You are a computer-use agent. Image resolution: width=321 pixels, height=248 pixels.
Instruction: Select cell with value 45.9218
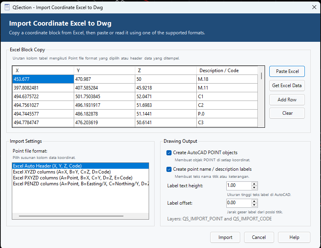pyautogui.click(x=166, y=88)
